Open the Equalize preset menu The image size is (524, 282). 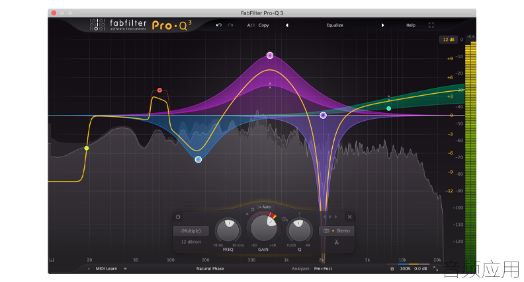tap(335, 25)
